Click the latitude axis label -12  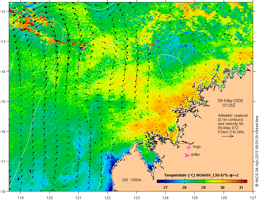click(x=3, y=11)
